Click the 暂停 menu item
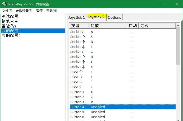 pyautogui.click(x=39, y=11)
